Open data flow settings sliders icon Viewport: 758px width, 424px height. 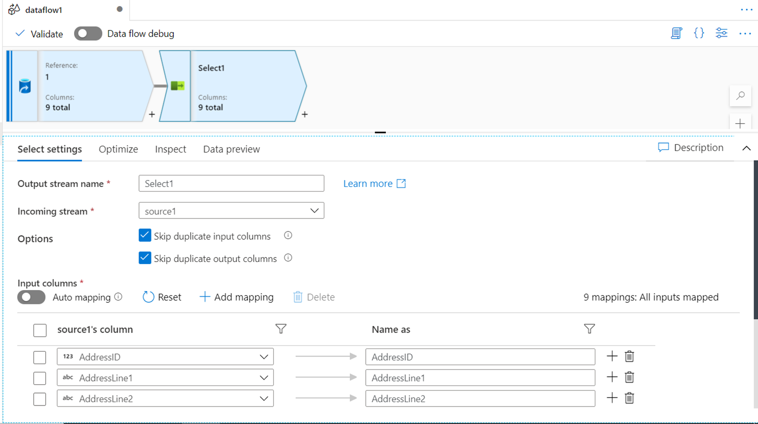click(721, 33)
